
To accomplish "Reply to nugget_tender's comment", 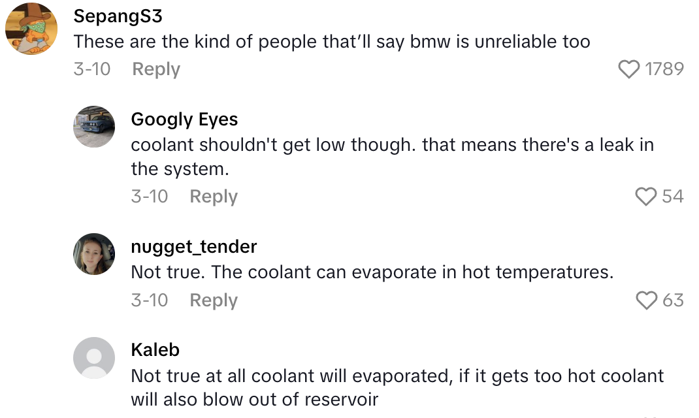I will (214, 300).
